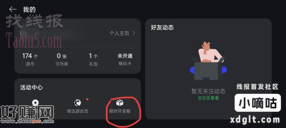Open the sparkle coin activity icon
Viewport: 286px width, 128px height.
point(35,103)
